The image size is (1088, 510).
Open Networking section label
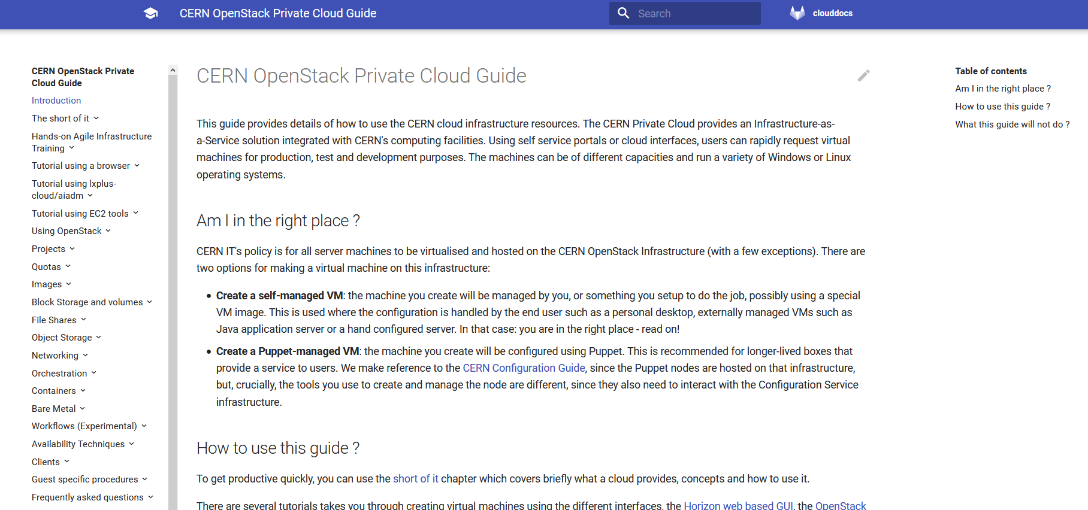(55, 356)
